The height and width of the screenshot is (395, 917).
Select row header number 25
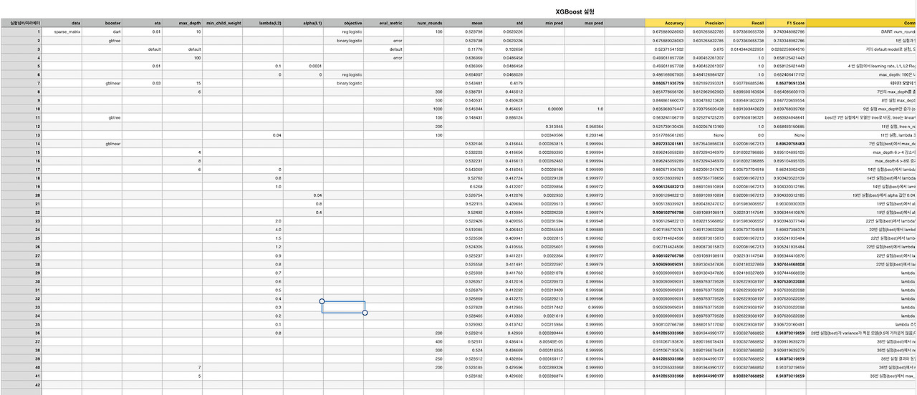pos(21,238)
